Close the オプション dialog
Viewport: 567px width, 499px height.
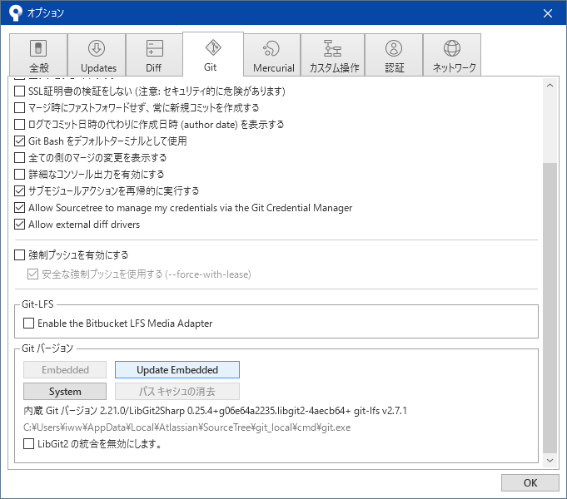(548, 13)
